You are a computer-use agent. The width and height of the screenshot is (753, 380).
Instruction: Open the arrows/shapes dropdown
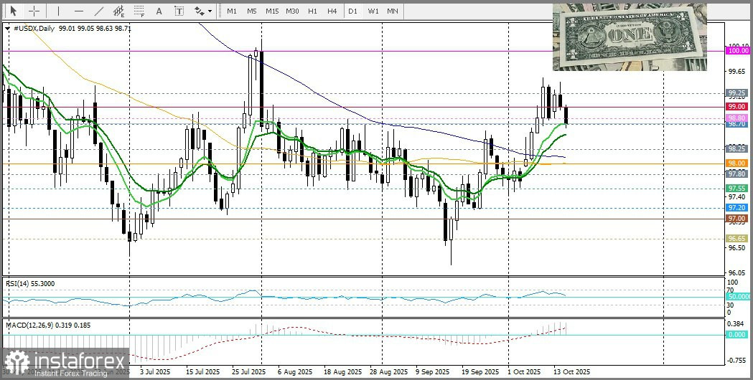point(202,11)
